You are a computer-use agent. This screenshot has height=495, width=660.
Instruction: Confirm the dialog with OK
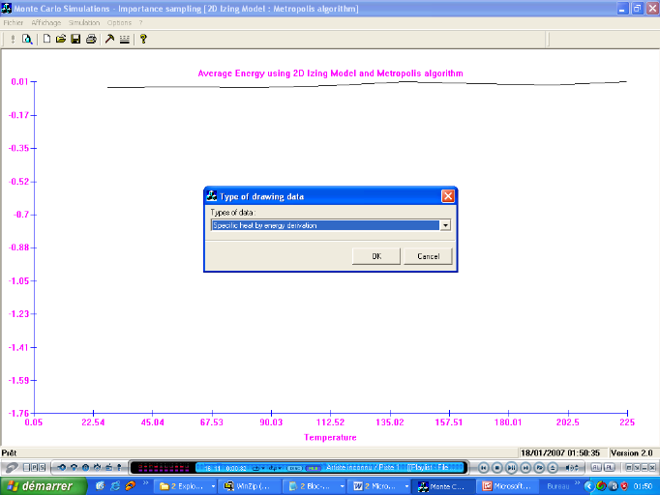tap(376, 256)
